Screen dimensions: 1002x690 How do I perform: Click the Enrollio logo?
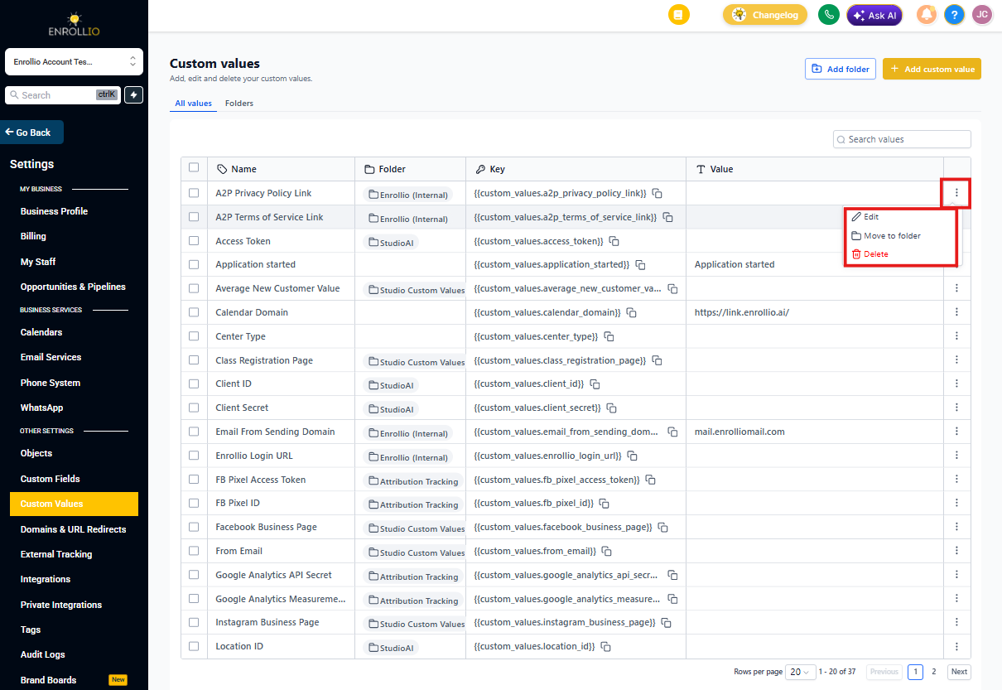(x=74, y=25)
